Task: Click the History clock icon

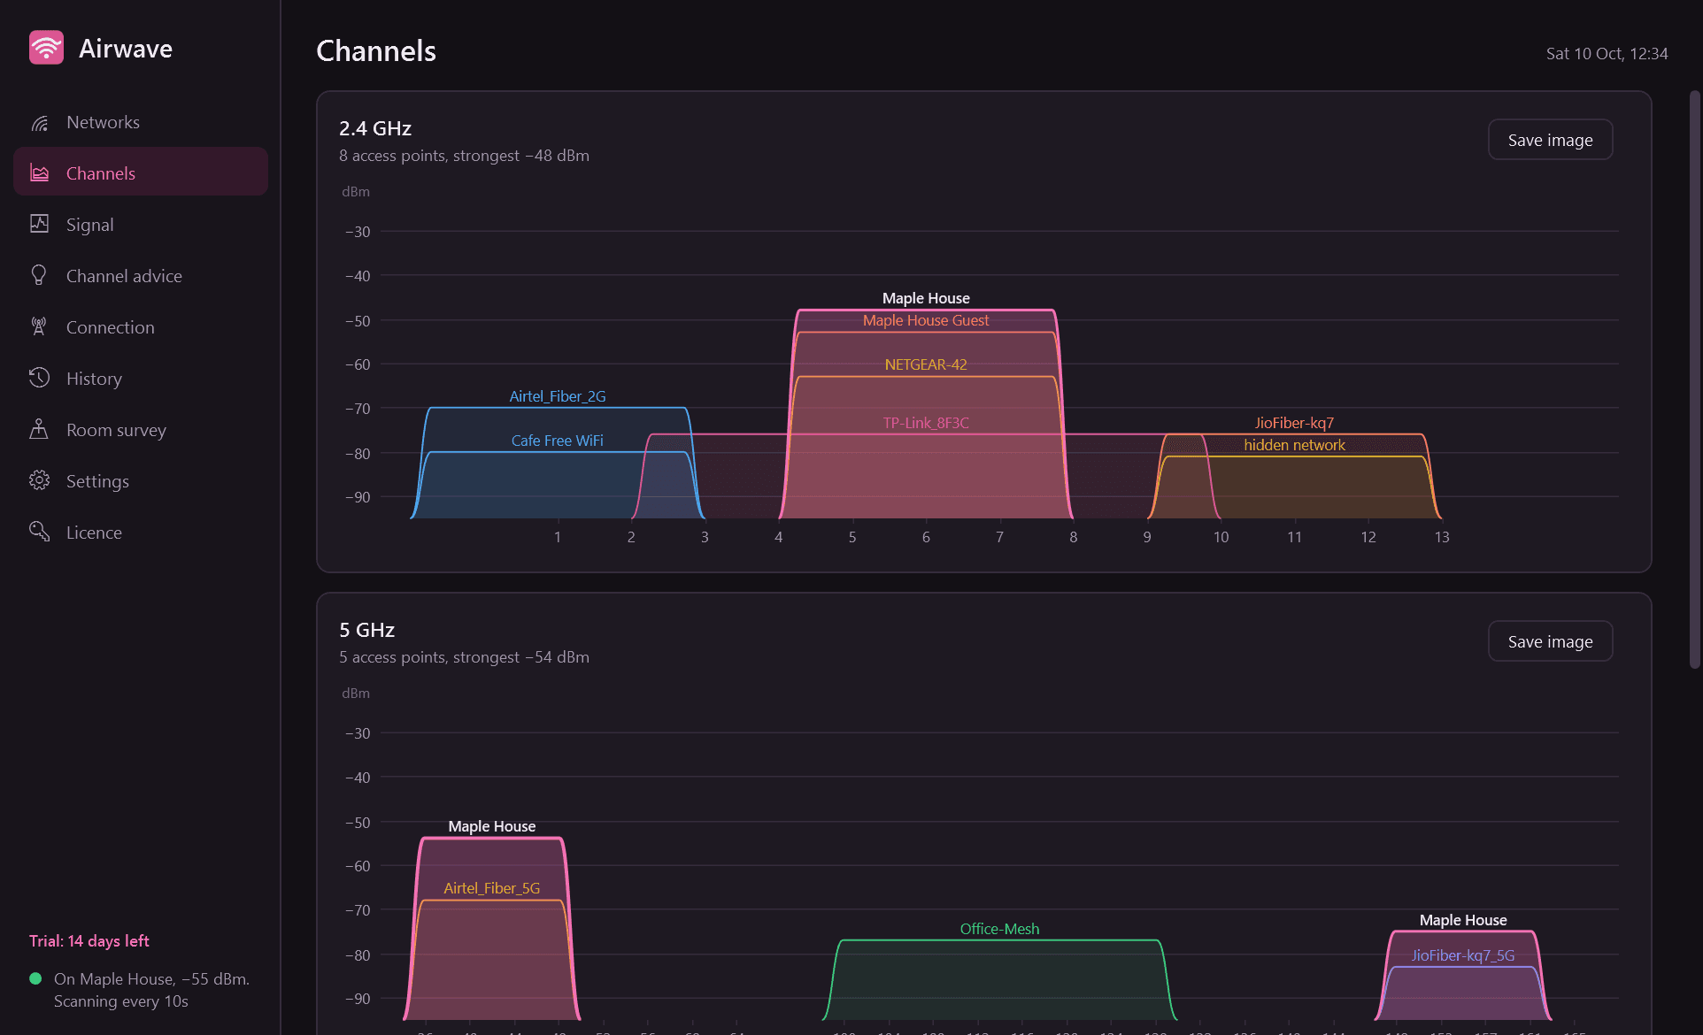Action: click(39, 378)
